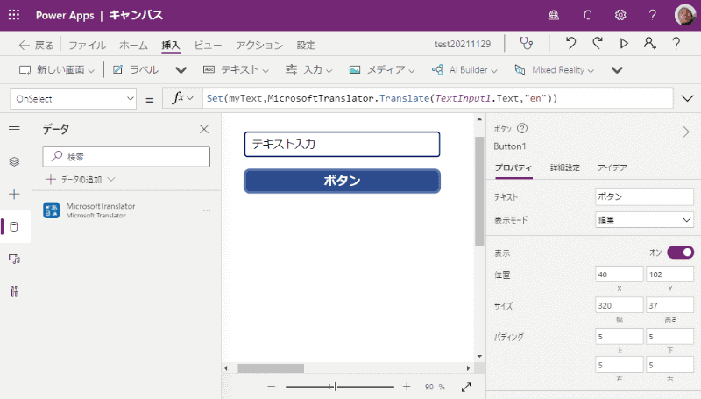
Task: Open the 表示モード dropdown
Action: point(644,220)
